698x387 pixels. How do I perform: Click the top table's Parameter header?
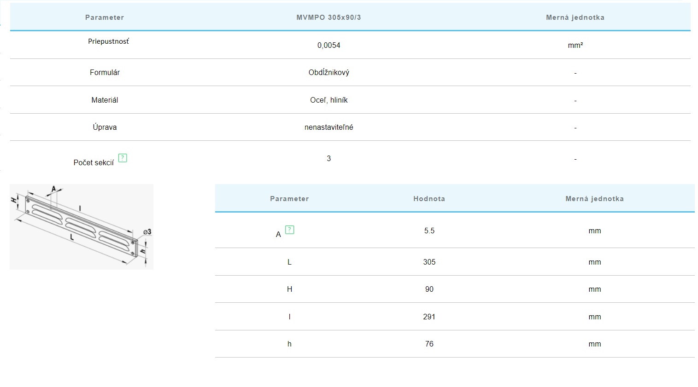coord(105,17)
